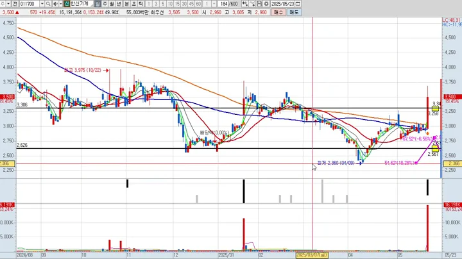Click the green 신 badge icon
Viewport: 462px width, 259px height.
pos(67,4)
